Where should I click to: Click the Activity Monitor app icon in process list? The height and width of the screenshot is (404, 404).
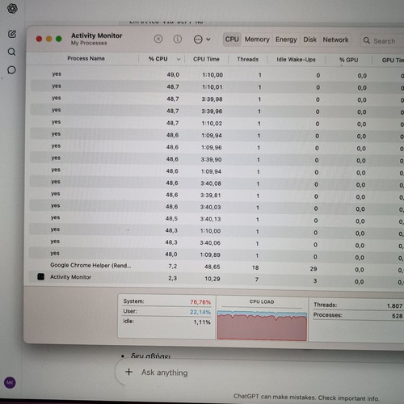(x=41, y=276)
